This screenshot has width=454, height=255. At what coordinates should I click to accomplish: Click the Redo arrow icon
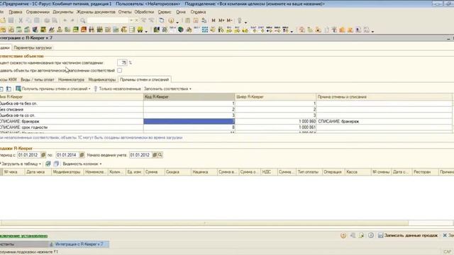pyautogui.click(x=72, y=21)
